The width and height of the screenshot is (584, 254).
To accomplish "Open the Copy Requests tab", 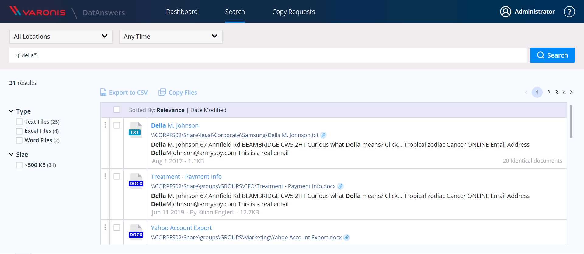I will [293, 12].
